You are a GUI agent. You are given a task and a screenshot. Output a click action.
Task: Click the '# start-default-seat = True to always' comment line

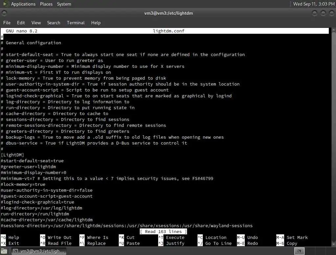click(x=123, y=55)
